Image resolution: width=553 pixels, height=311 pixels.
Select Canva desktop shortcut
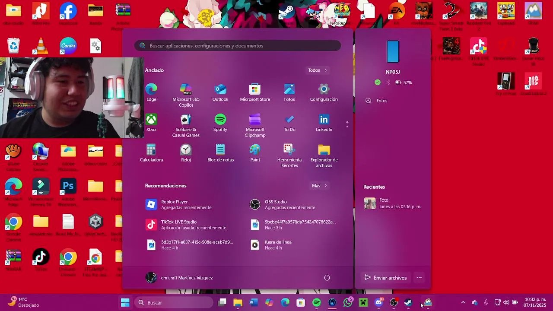68,46
